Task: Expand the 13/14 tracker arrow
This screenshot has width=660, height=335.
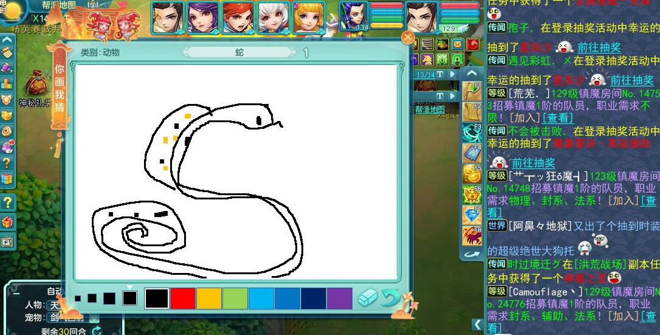Action: [453, 75]
